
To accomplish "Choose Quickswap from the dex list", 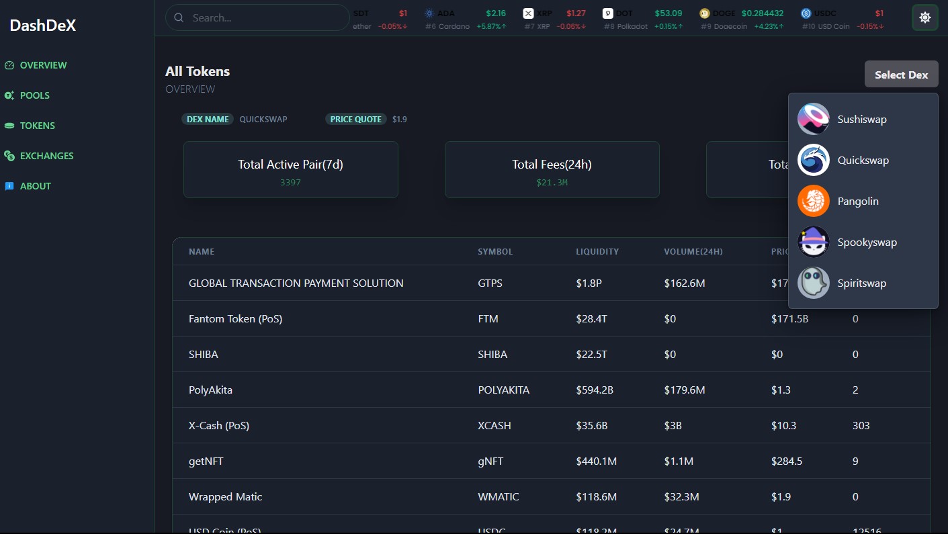I will (863, 160).
